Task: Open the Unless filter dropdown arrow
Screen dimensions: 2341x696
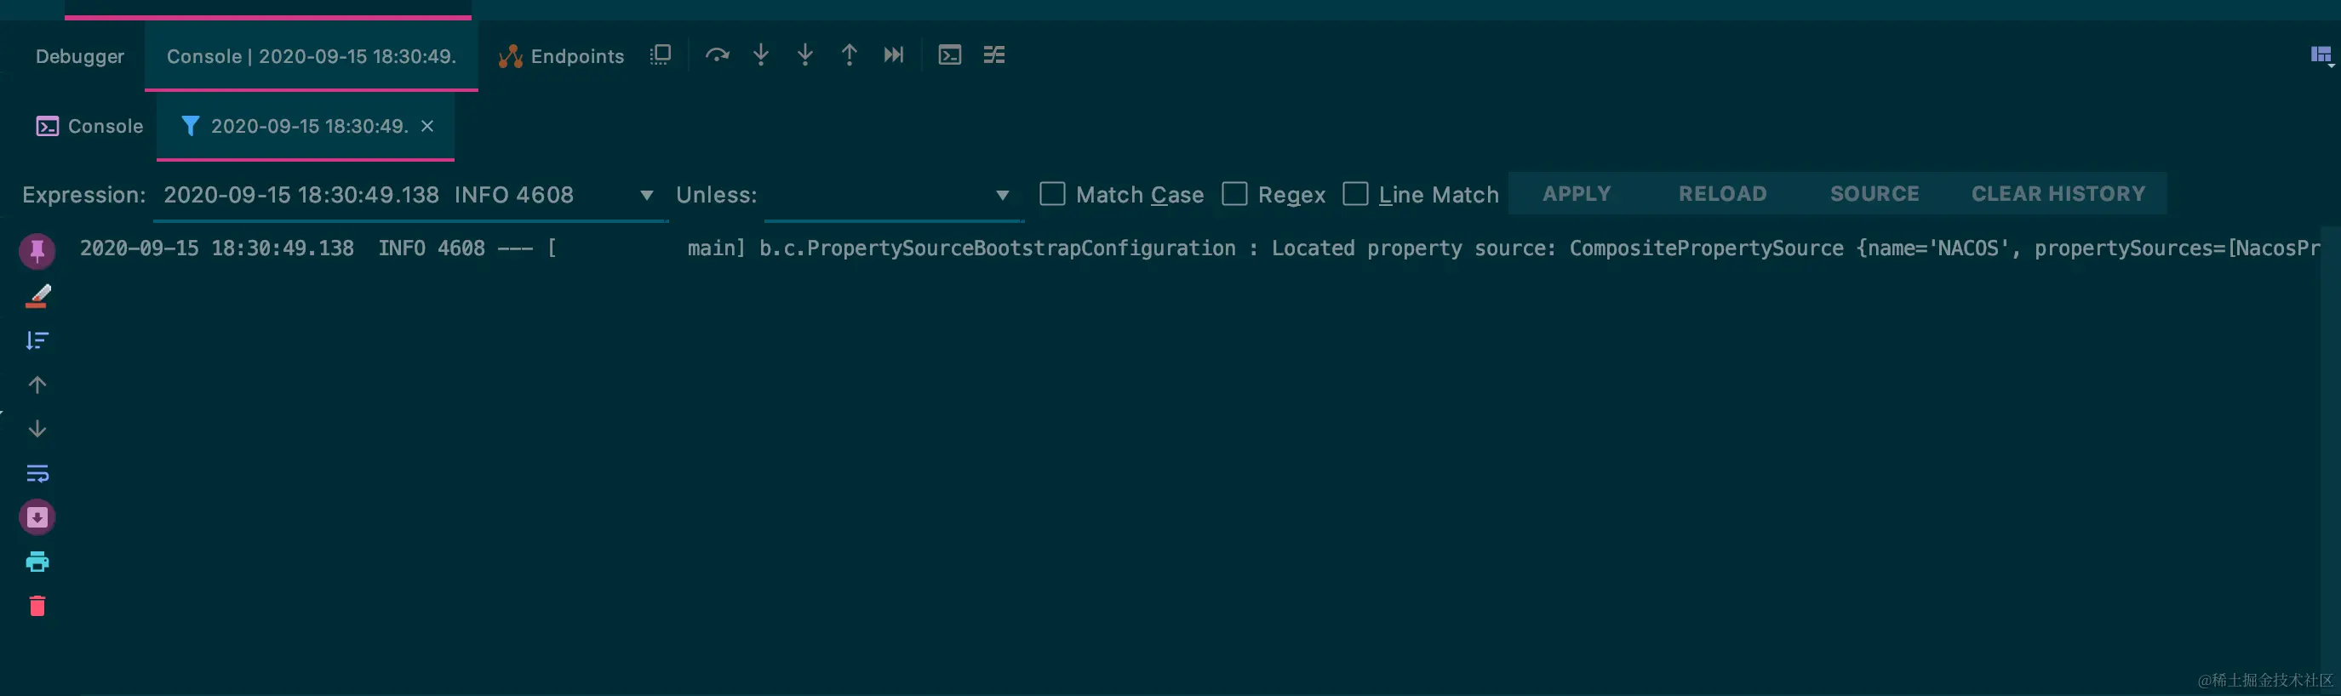Action: (x=1001, y=196)
